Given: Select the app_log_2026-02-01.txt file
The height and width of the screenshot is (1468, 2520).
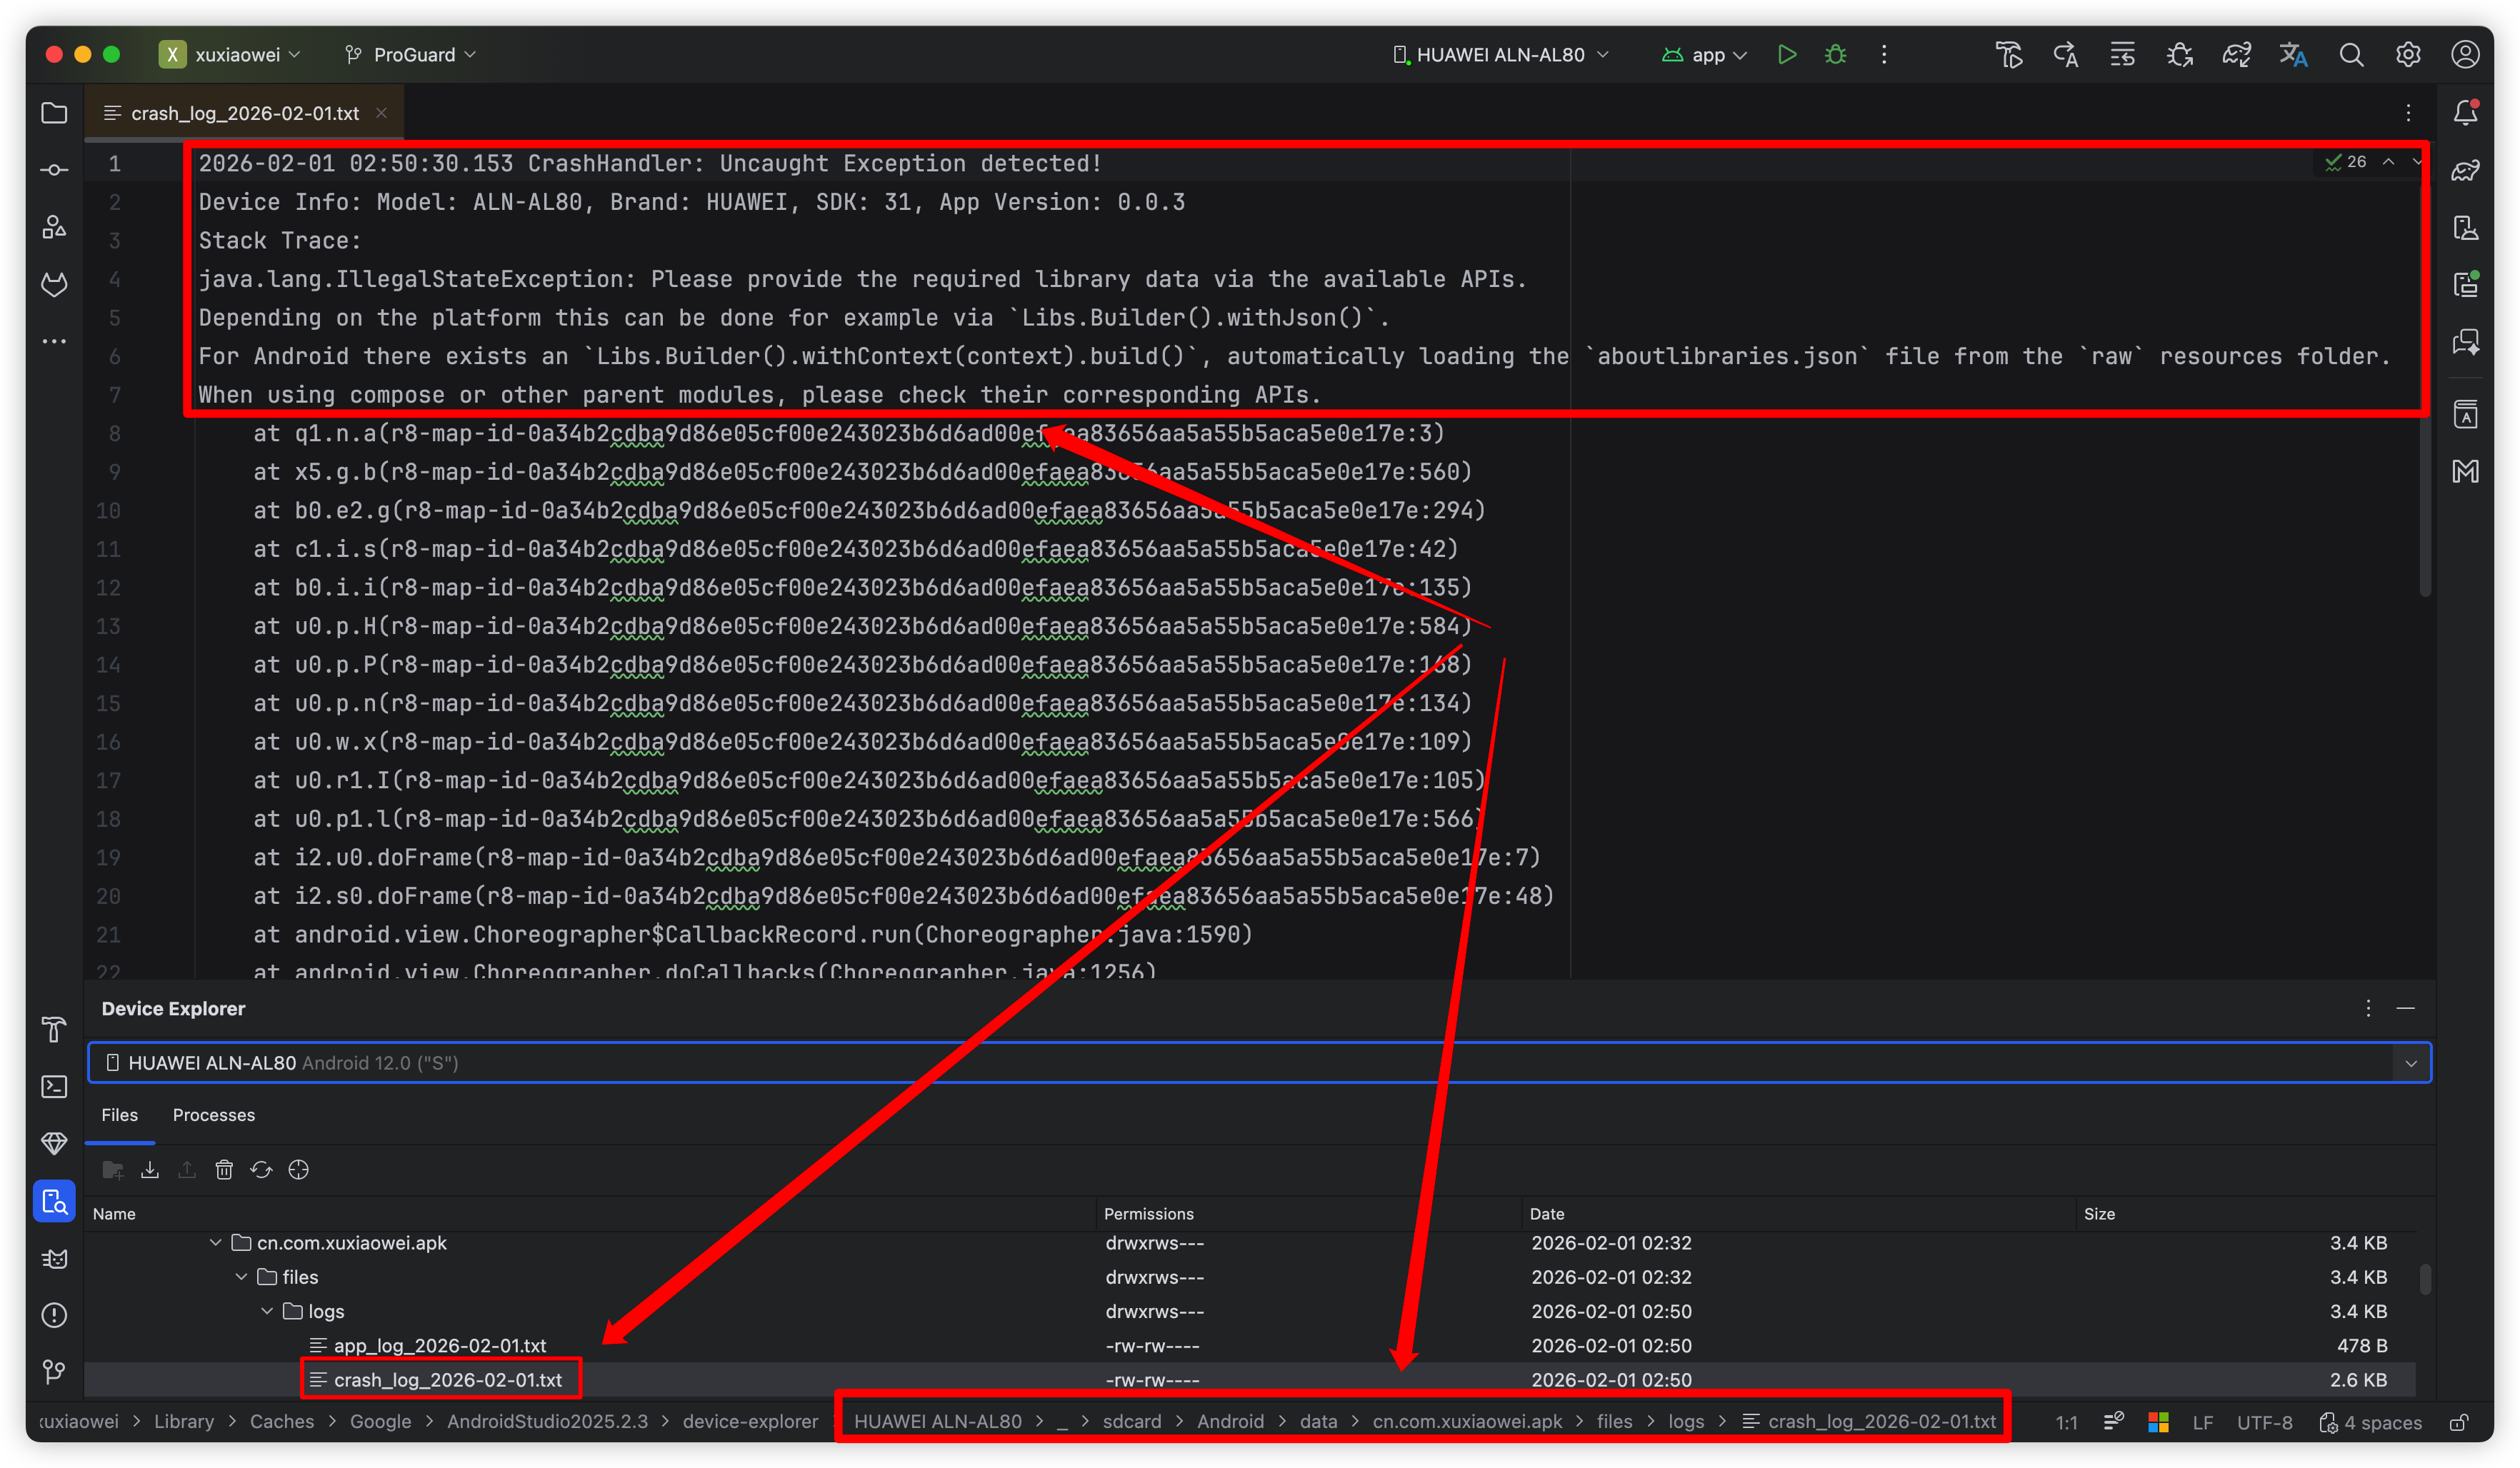Looking at the screenshot, I should coord(439,1345).
